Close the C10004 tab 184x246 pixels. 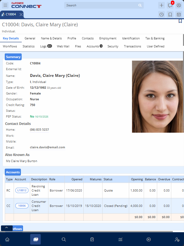[21, 15]
